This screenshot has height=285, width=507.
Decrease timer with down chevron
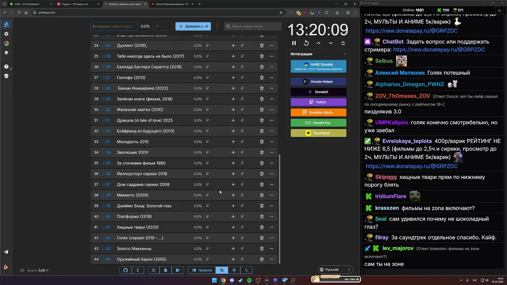331,43
